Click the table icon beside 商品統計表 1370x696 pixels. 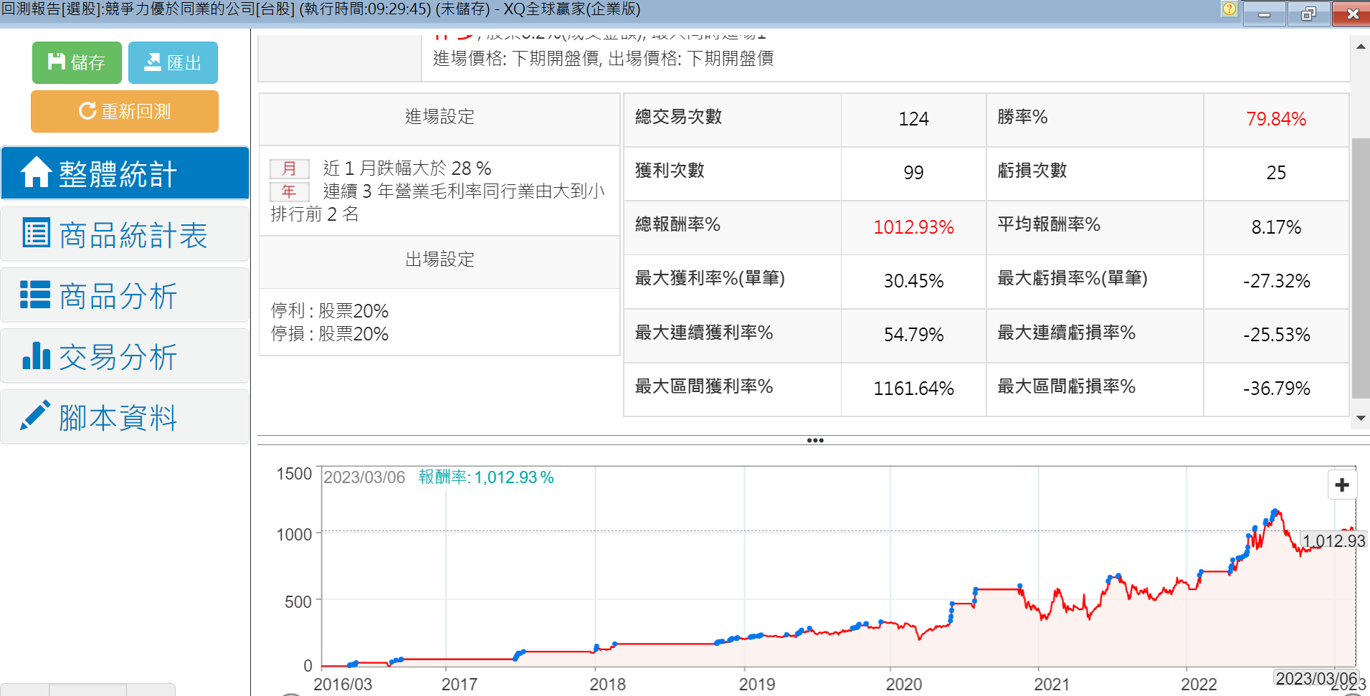pos(36,233)
